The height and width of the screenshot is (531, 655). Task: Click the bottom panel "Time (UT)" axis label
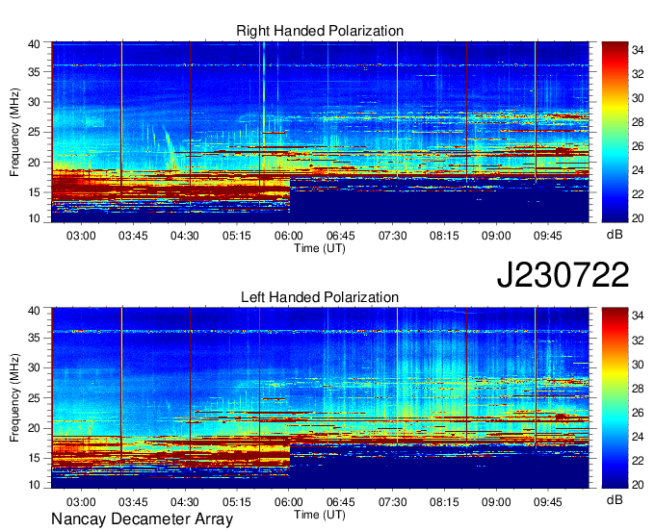pyautogui.click(x=320, y=515)
